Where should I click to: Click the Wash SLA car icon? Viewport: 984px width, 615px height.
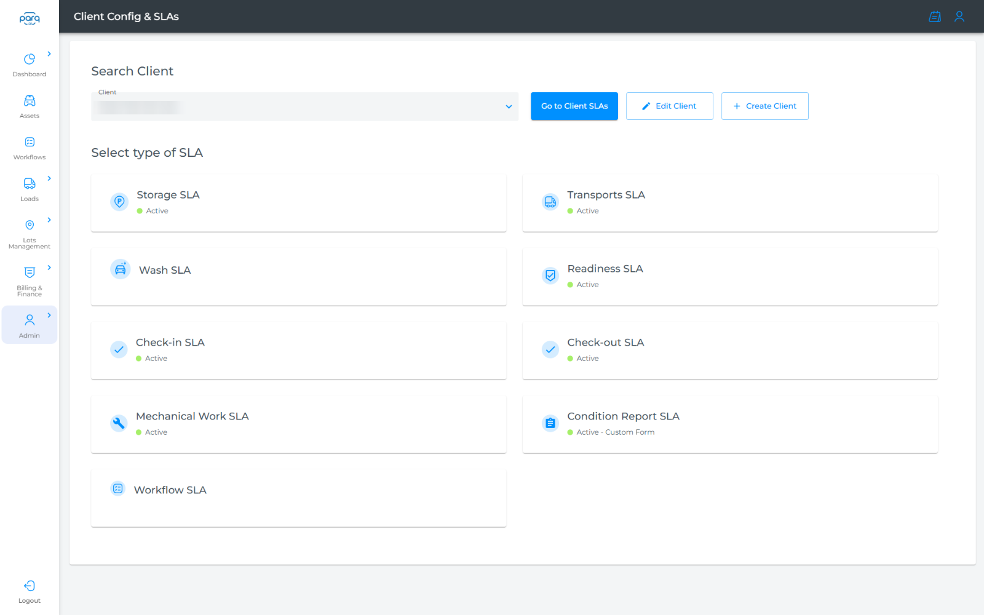tap(121, 269)
